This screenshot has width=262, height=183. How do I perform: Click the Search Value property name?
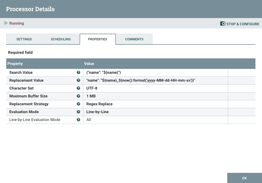[x=21, y=72]
